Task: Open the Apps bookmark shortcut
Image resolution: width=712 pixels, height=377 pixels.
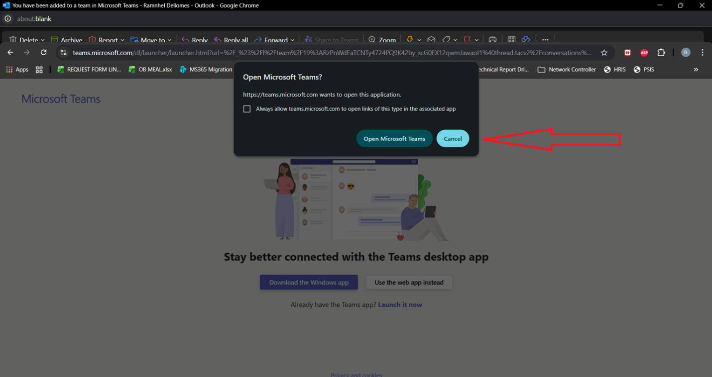Action: point(17,70)
